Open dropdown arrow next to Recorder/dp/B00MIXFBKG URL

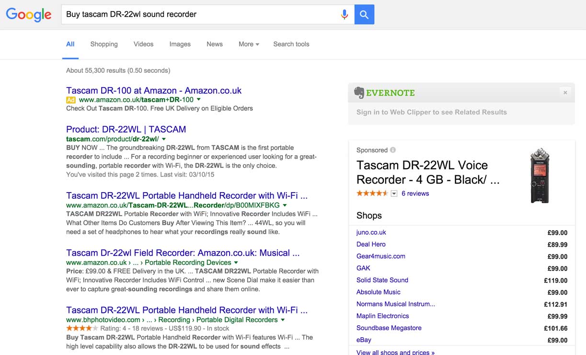(285, 205)
